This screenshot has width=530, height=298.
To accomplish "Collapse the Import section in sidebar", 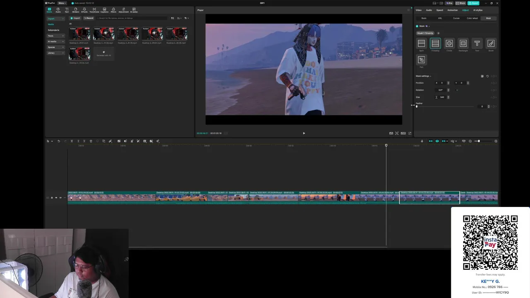I will [55, 19].
